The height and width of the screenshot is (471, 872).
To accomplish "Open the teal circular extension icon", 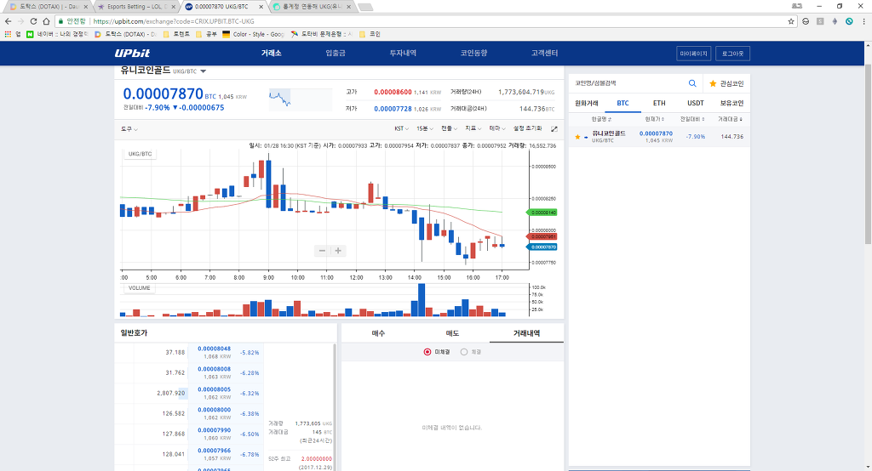I will pos(849,21).
